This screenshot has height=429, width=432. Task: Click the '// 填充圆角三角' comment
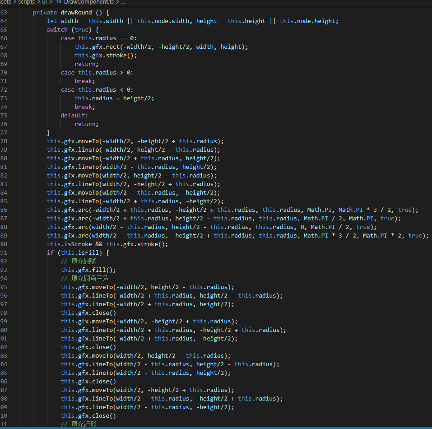(85, 278)
